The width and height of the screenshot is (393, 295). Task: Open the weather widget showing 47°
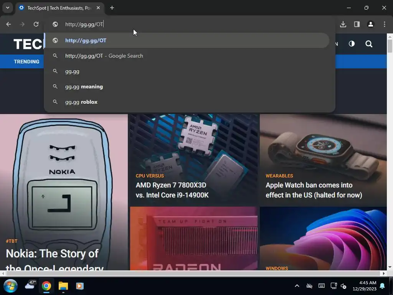30,285
